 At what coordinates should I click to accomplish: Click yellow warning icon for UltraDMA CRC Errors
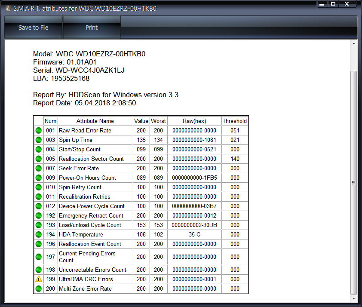point(39,279)
